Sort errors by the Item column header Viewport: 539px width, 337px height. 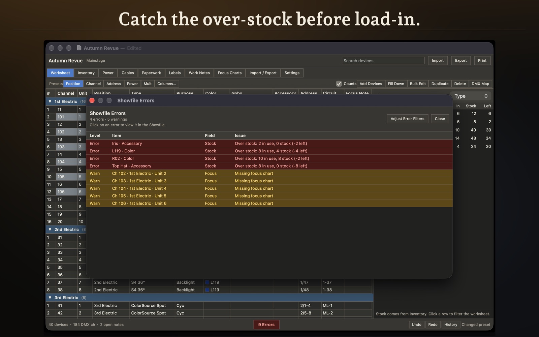click(117, 135)
